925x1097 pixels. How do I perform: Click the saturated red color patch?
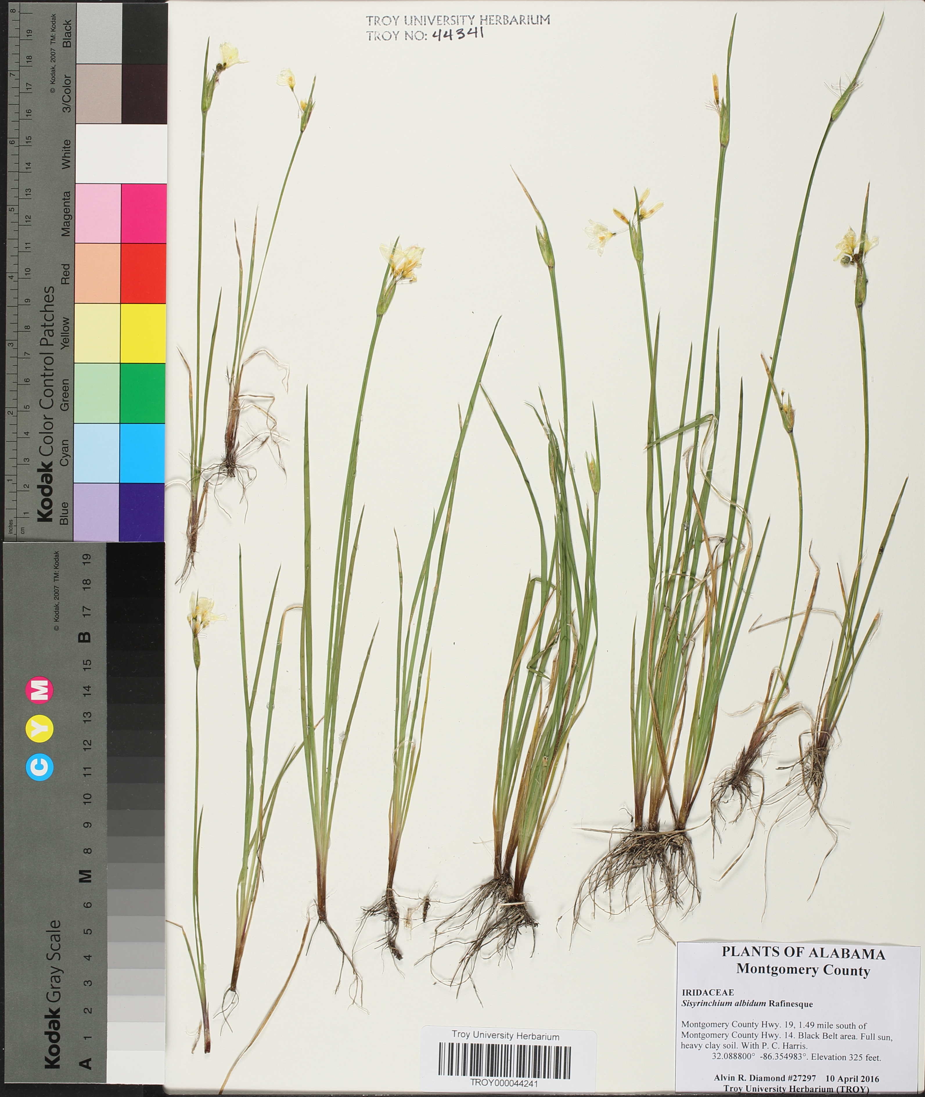(x=144, y=273)
